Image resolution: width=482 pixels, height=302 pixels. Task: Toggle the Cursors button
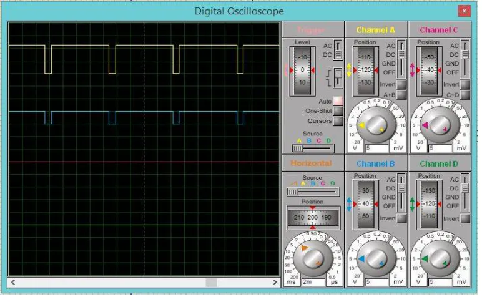338,121
